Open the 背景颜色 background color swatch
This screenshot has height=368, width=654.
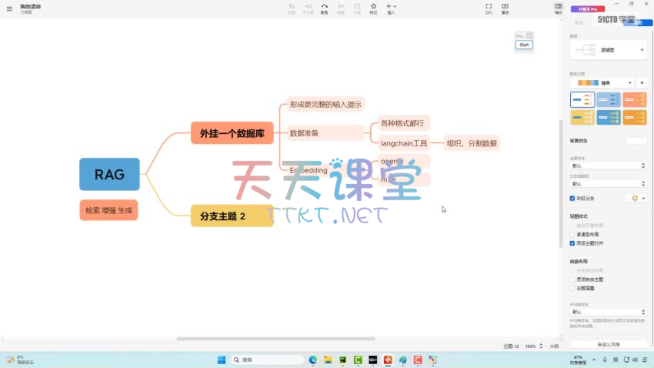636,141
